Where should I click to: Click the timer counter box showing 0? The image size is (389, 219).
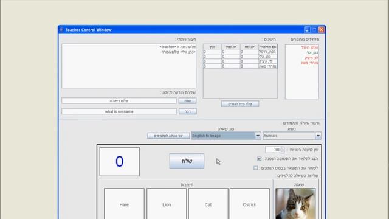coord(120,162)
